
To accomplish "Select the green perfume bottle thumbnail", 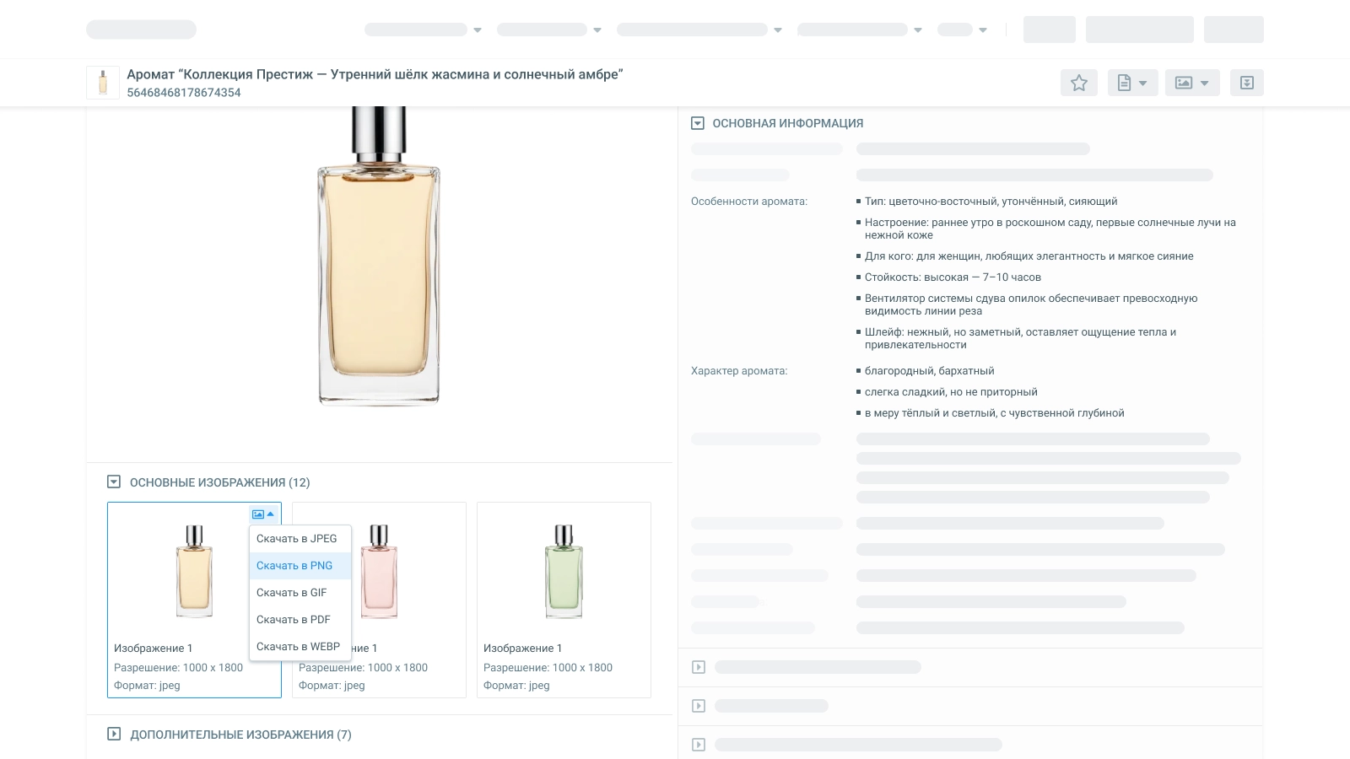I will point(564,572).
